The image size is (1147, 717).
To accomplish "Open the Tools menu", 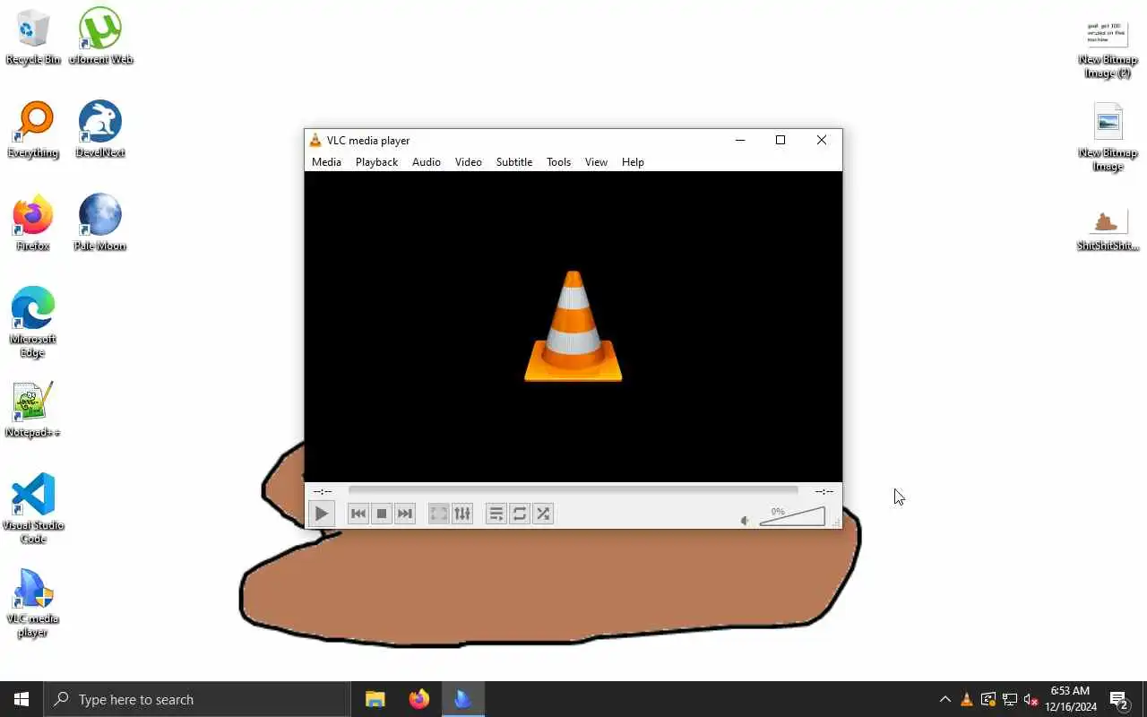I will point(558,162).
